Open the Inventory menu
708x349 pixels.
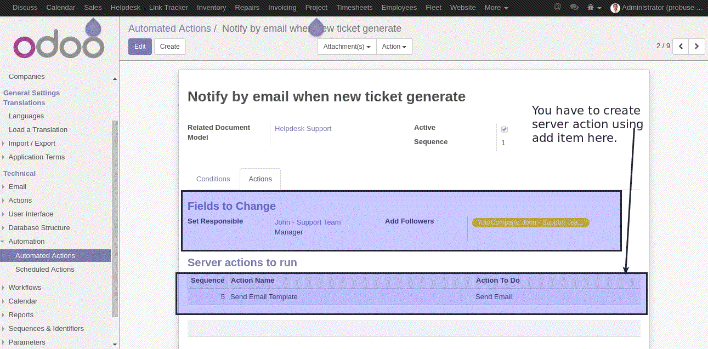point(211,8)
